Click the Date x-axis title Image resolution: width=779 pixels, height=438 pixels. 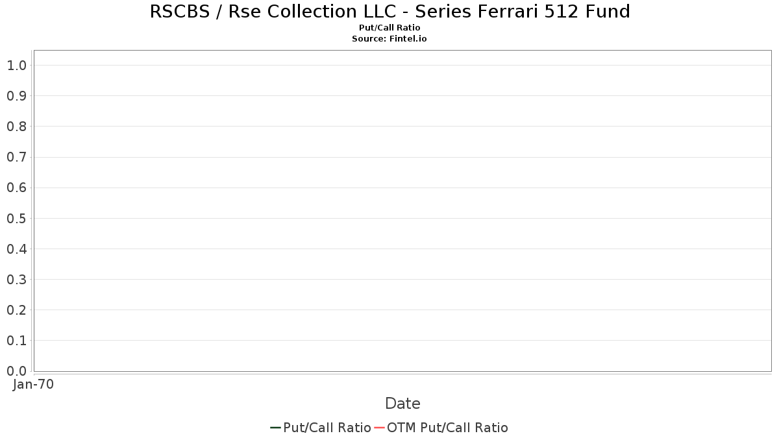[x=402, y=404]
